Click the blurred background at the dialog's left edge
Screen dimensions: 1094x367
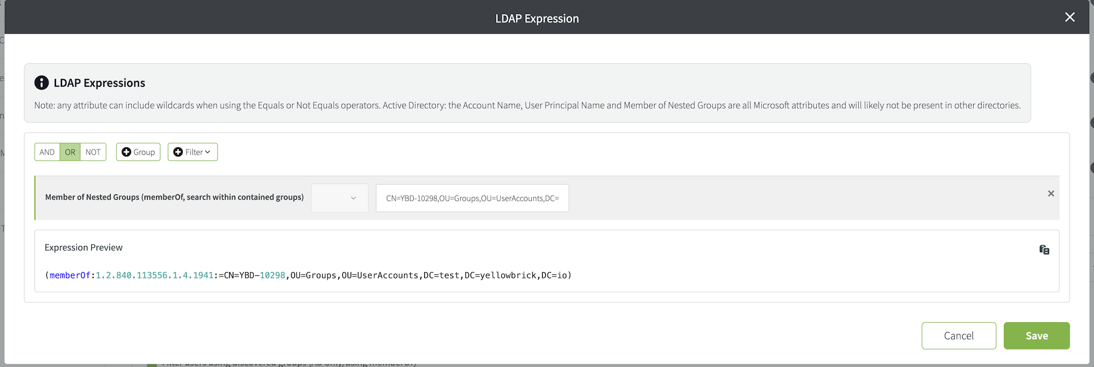[2, 182]
